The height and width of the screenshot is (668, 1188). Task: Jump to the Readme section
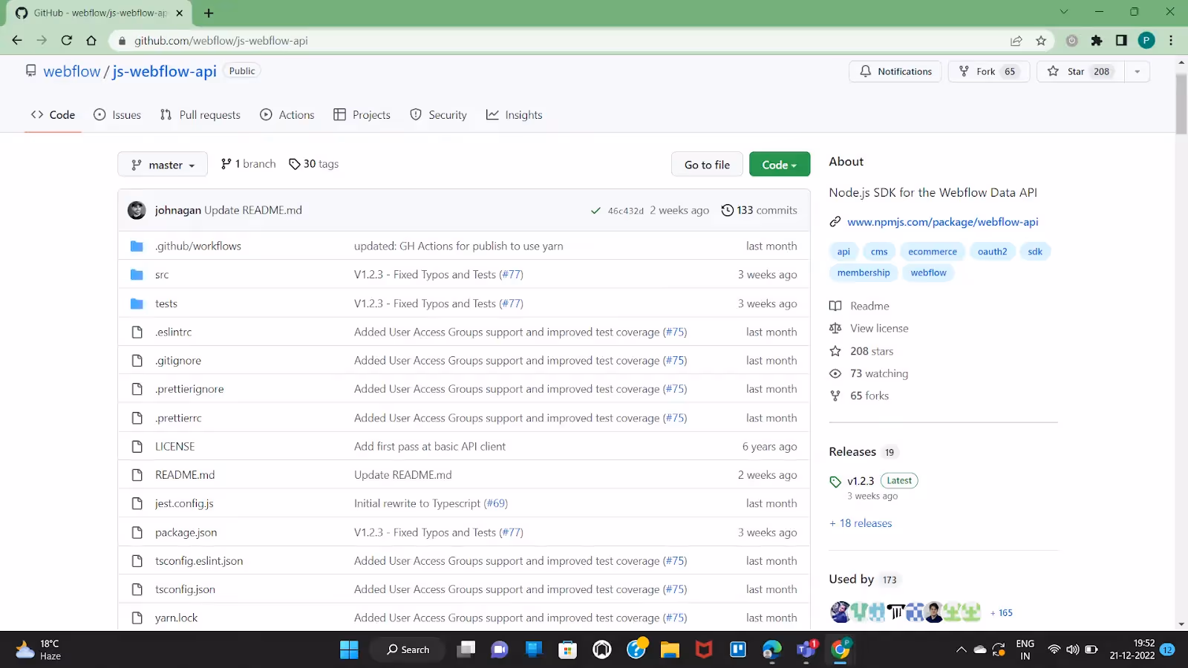tap(869, 306)
